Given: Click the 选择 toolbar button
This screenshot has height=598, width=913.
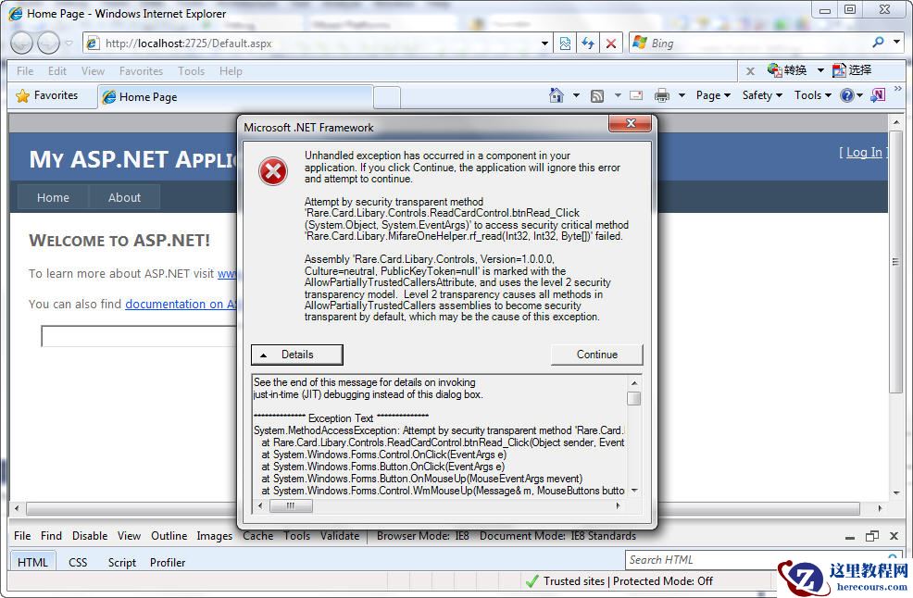Looking at the screenshot, I should (x=852, y=70).
